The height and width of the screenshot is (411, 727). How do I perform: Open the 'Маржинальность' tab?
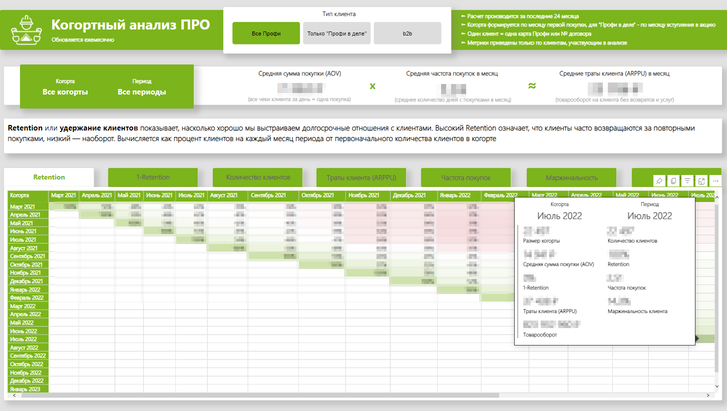[571, 177]
